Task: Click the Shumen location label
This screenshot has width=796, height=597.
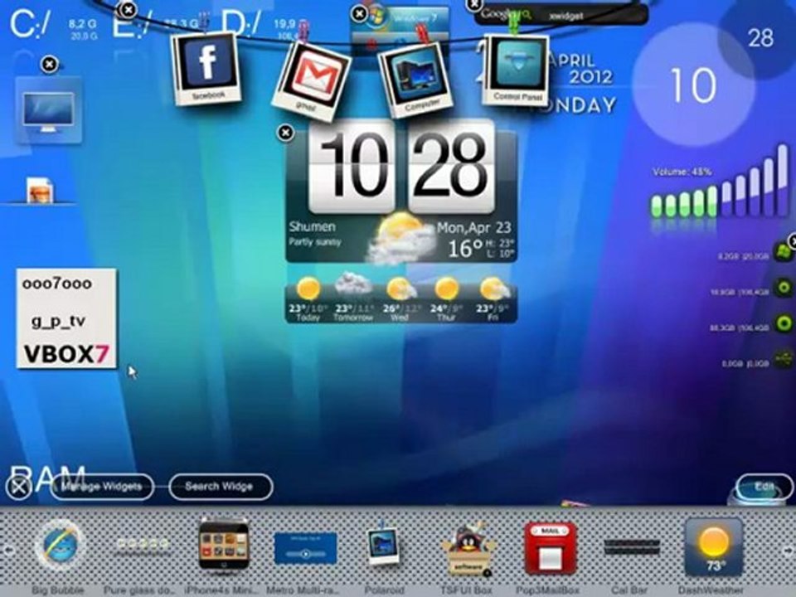Action: tap(313, 226)
